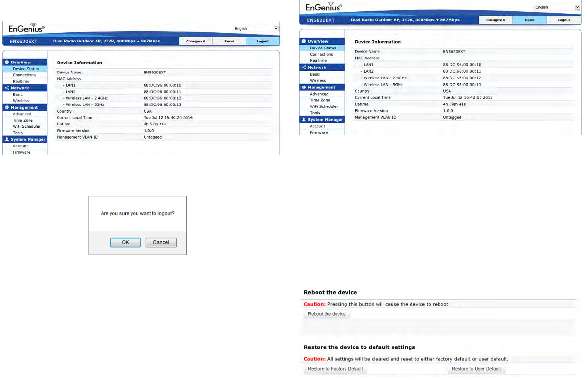Click Firmware Version 1.0.0 in right panel
Screen dimensions: 582x377
point(448,111)
